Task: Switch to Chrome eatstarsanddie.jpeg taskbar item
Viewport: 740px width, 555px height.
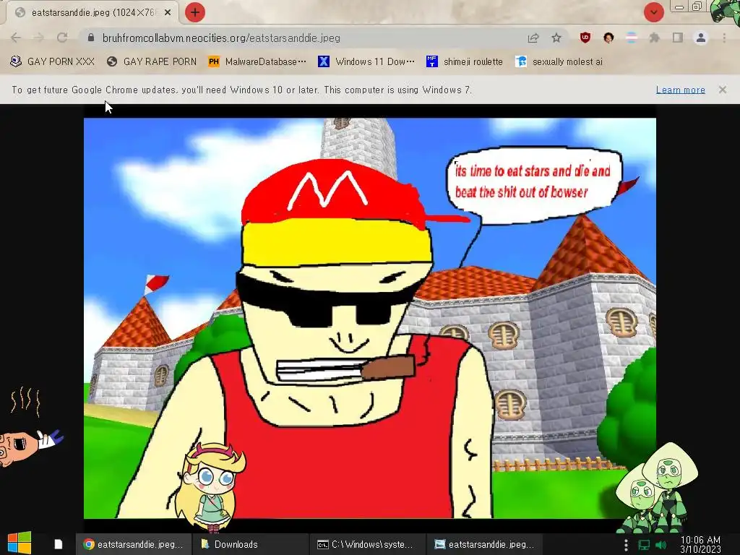Action: coord(134,544)
